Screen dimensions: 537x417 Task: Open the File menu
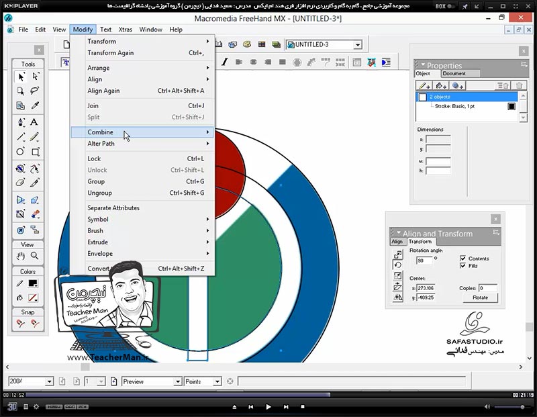click(23, 30)
